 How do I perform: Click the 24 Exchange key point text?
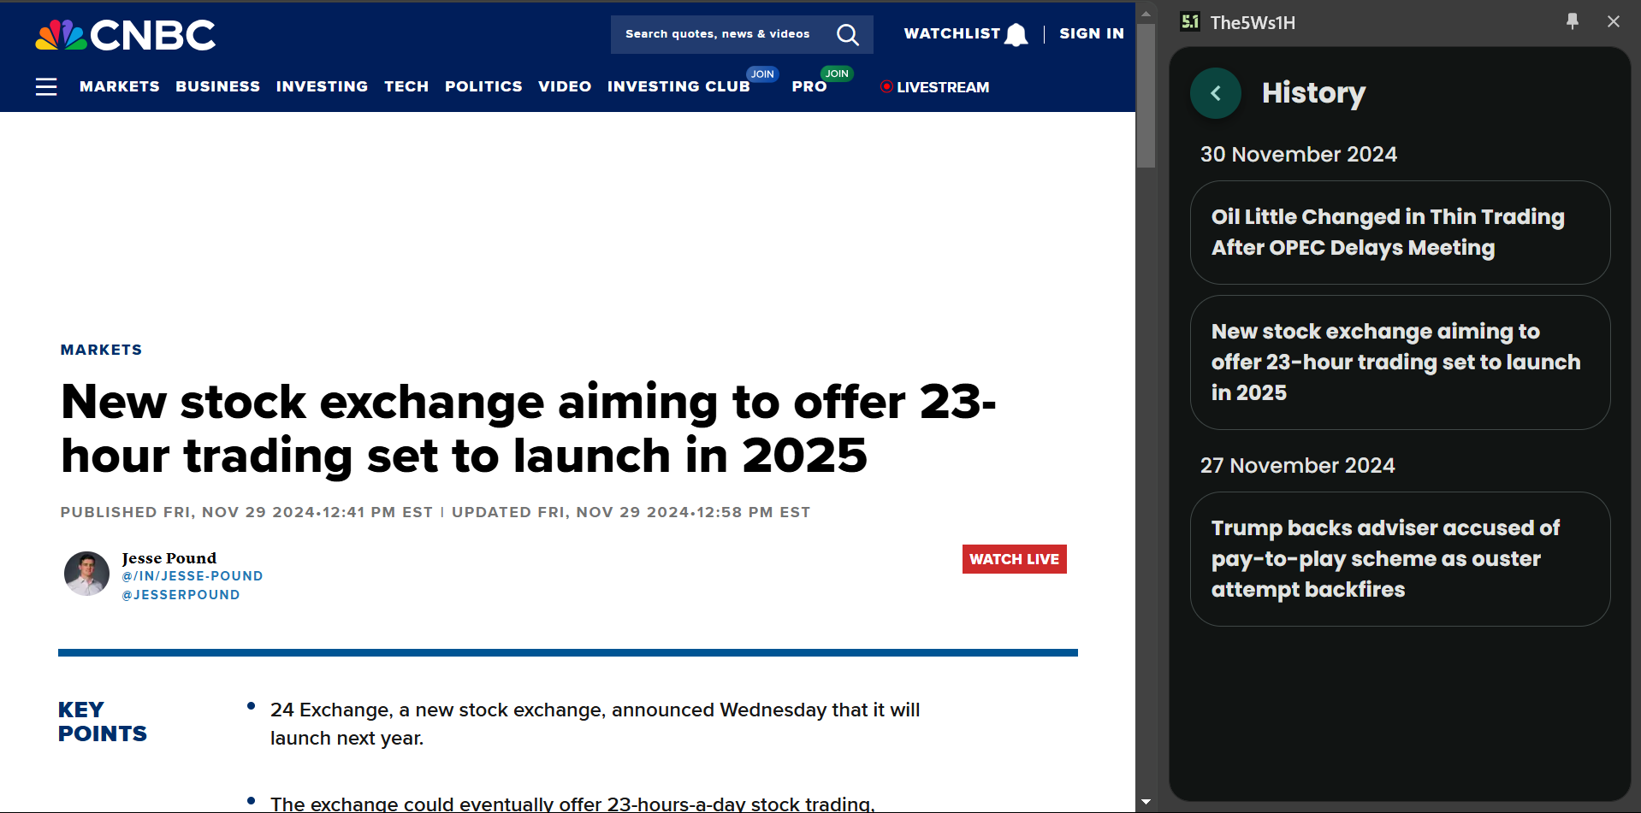595,724
